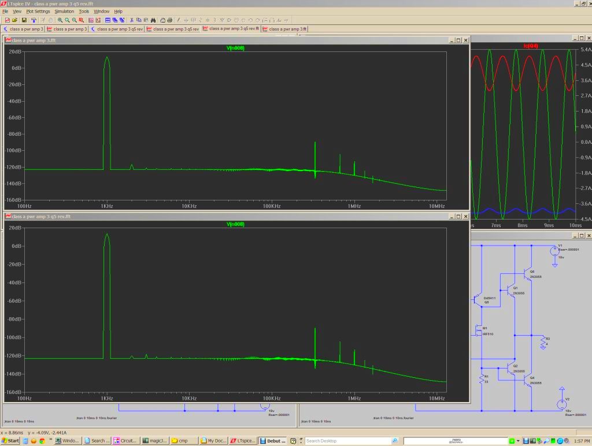Switch to 'class a pwr amp 3 q5 rev' schematic tab
This screenshot has height=446, width=592.
point(117,29)
